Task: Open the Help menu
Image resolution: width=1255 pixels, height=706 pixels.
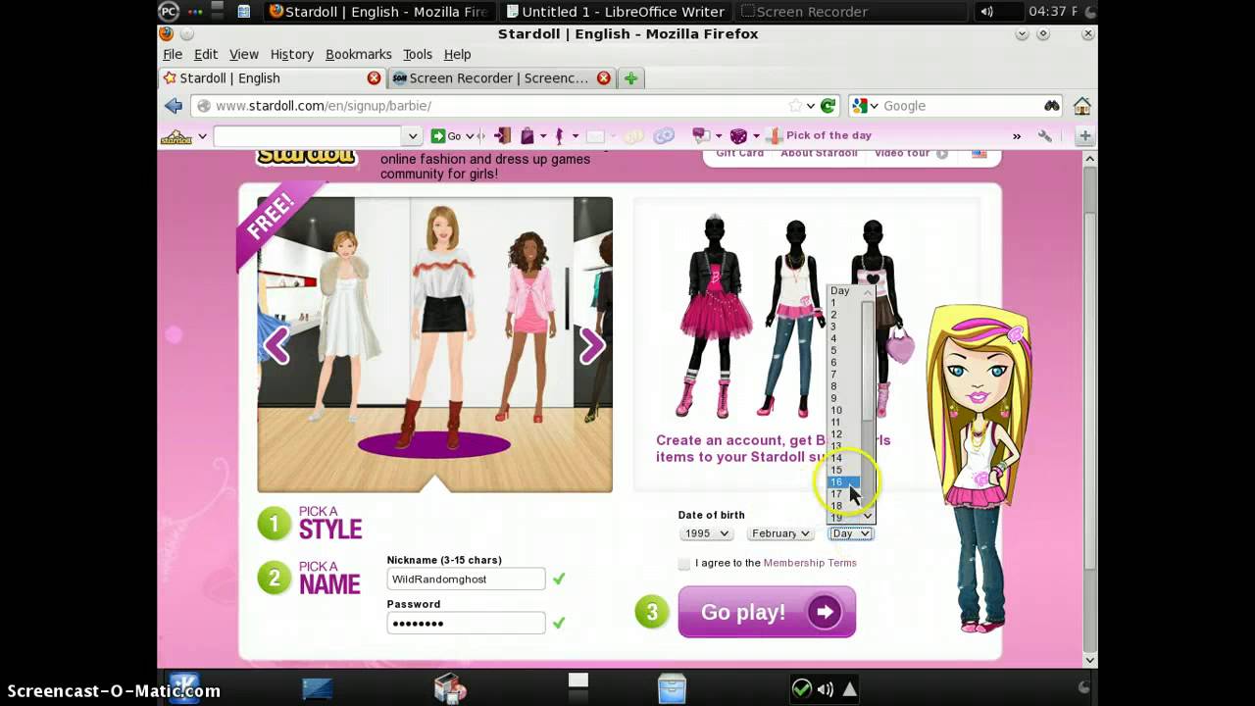Action: [x=458, y=54]
